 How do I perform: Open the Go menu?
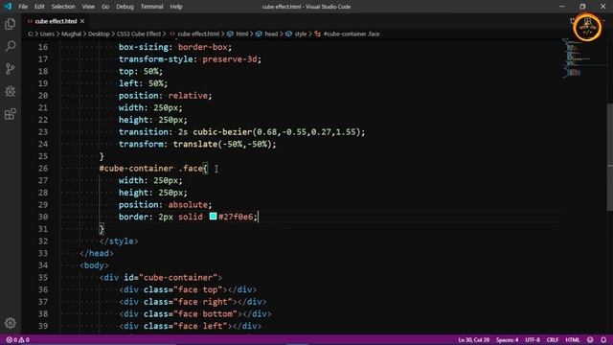[x=105, y=7]
